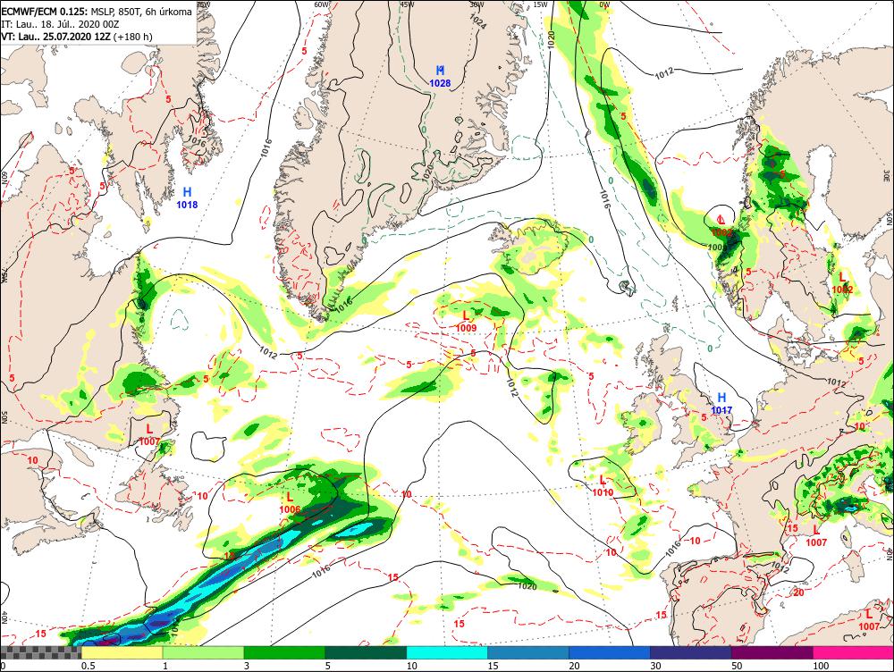This screenshot has width=894, height=672.
Task: Click the 45W longitude label at top
Action: point(407,4)
